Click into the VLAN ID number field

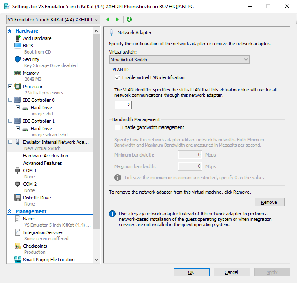[x=123, y=105]
